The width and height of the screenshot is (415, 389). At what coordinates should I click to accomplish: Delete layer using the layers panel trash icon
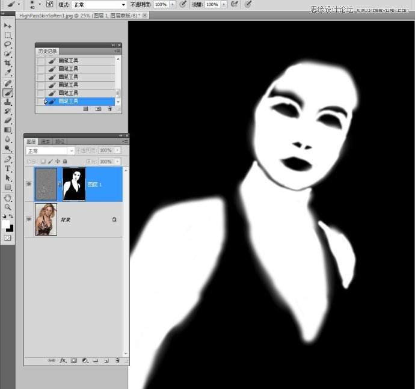(x=117, y=361)
